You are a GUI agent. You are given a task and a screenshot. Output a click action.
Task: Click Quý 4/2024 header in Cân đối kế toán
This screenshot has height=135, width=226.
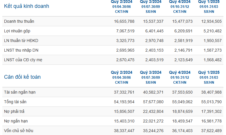(x=180, y=72)
